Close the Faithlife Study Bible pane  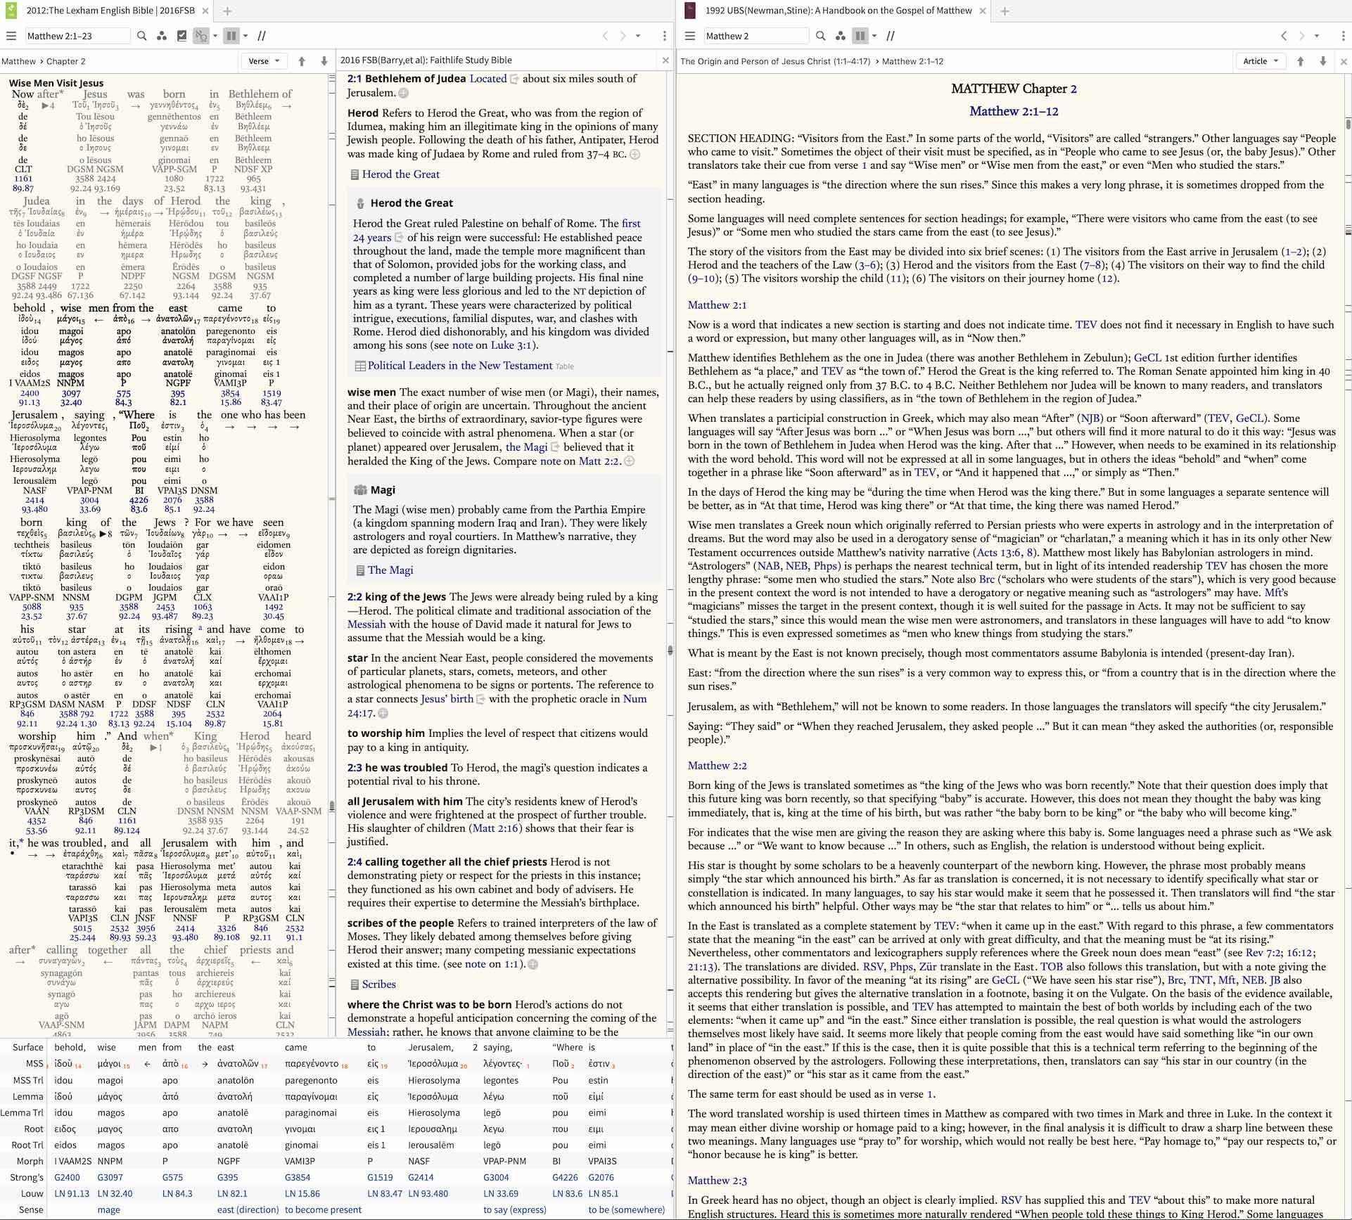click(665, 60)
